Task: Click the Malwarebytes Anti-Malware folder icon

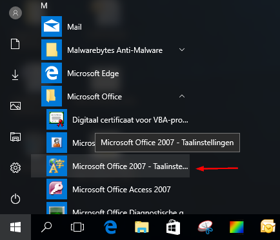Action: click(x=52, y=50)
